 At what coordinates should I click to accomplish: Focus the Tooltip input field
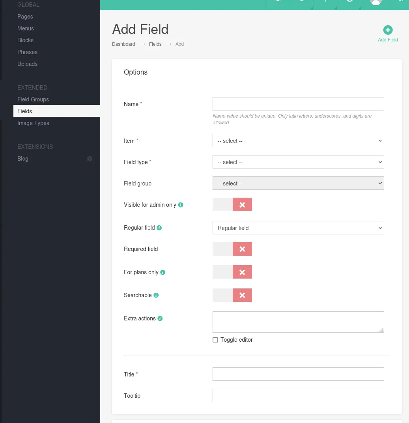pos(298,395)
